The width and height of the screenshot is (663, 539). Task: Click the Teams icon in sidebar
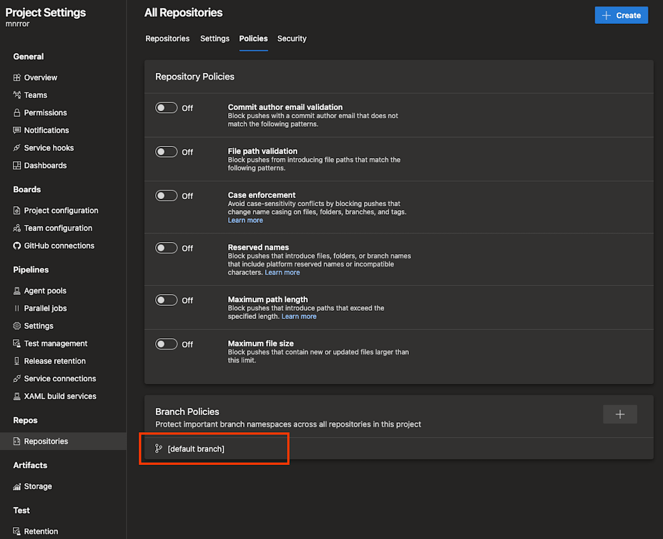coord(17,95)
